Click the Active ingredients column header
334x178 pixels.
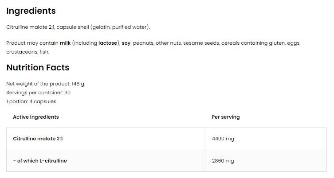[36, 117]
